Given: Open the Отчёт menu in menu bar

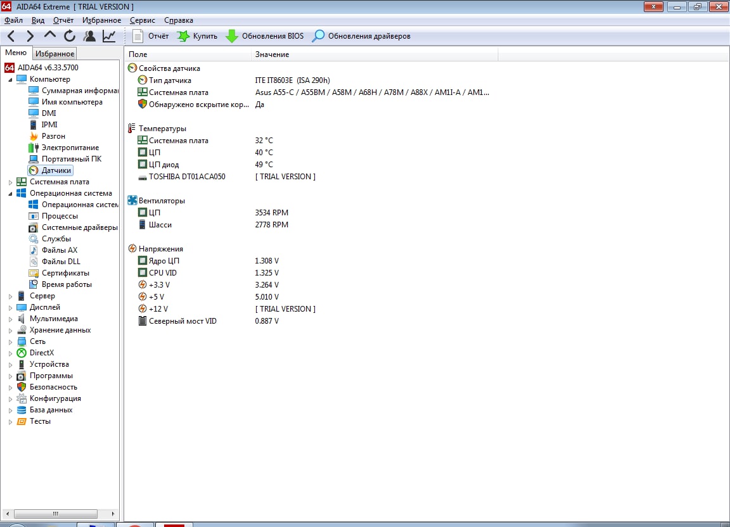Looking at the screenshot, I should pos(63,20).
